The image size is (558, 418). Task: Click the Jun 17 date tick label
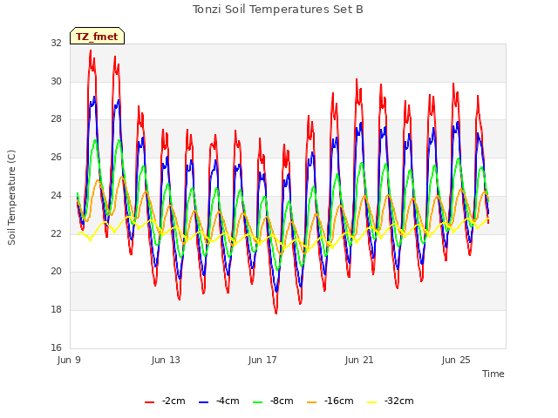(x=262, y=360)
